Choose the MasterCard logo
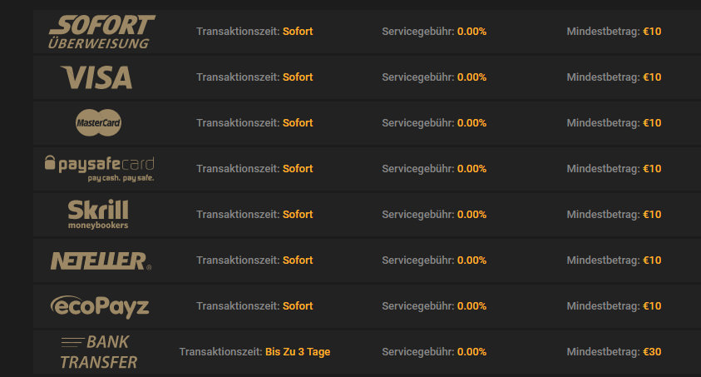The image size is (701, 377). 98,122
